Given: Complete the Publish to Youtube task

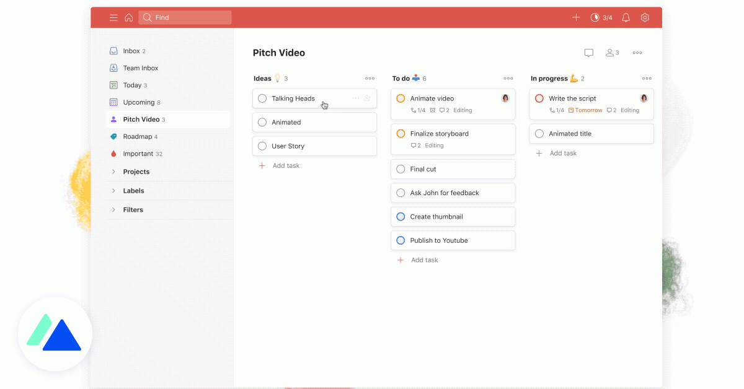Looking at the screenshot, I should [x=401, y=240].
